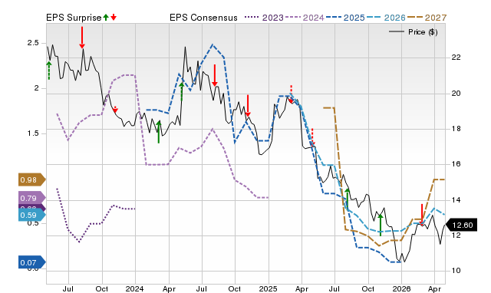Click the 22 label on price axis
This screenshot has height=293, width=491.
(x=456, y=58)
